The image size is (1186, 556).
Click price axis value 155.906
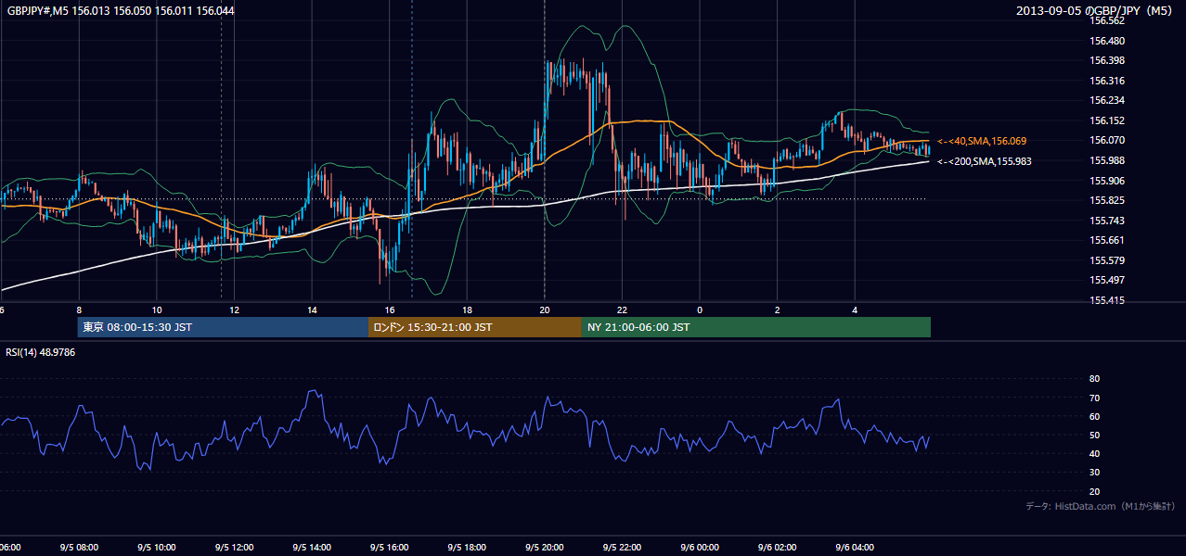(x=1106, y=181)
